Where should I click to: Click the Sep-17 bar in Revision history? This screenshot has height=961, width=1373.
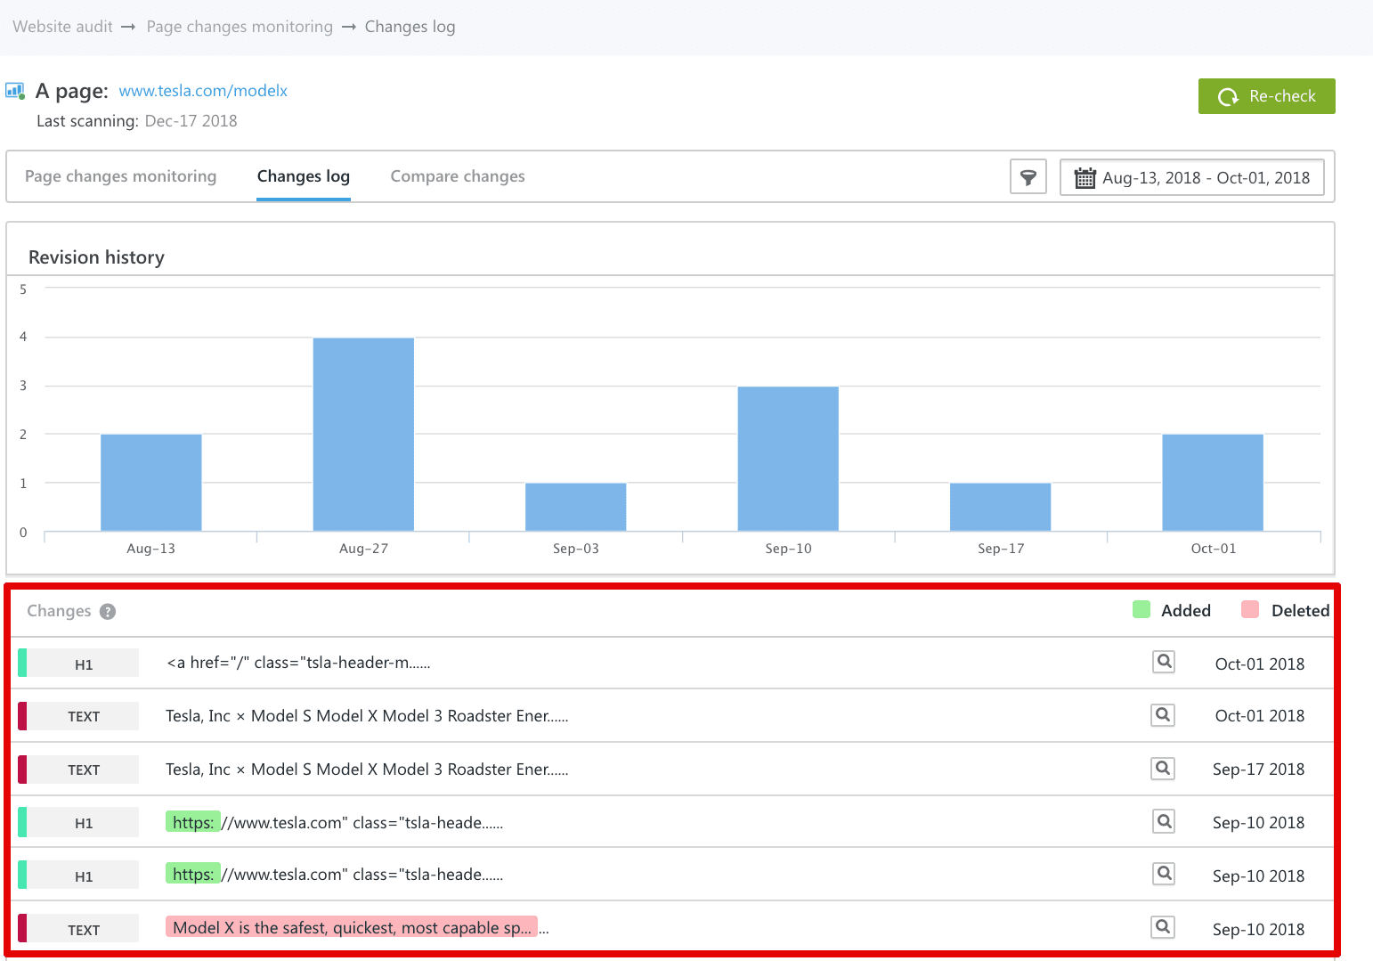[1001, 507]
